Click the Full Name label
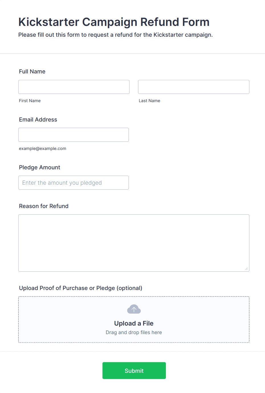 point(32,71)
